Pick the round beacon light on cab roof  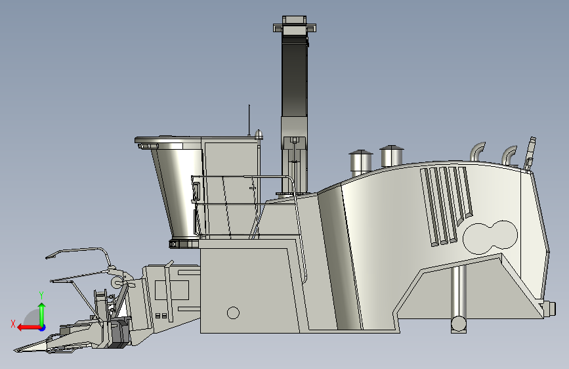(259, 135)
